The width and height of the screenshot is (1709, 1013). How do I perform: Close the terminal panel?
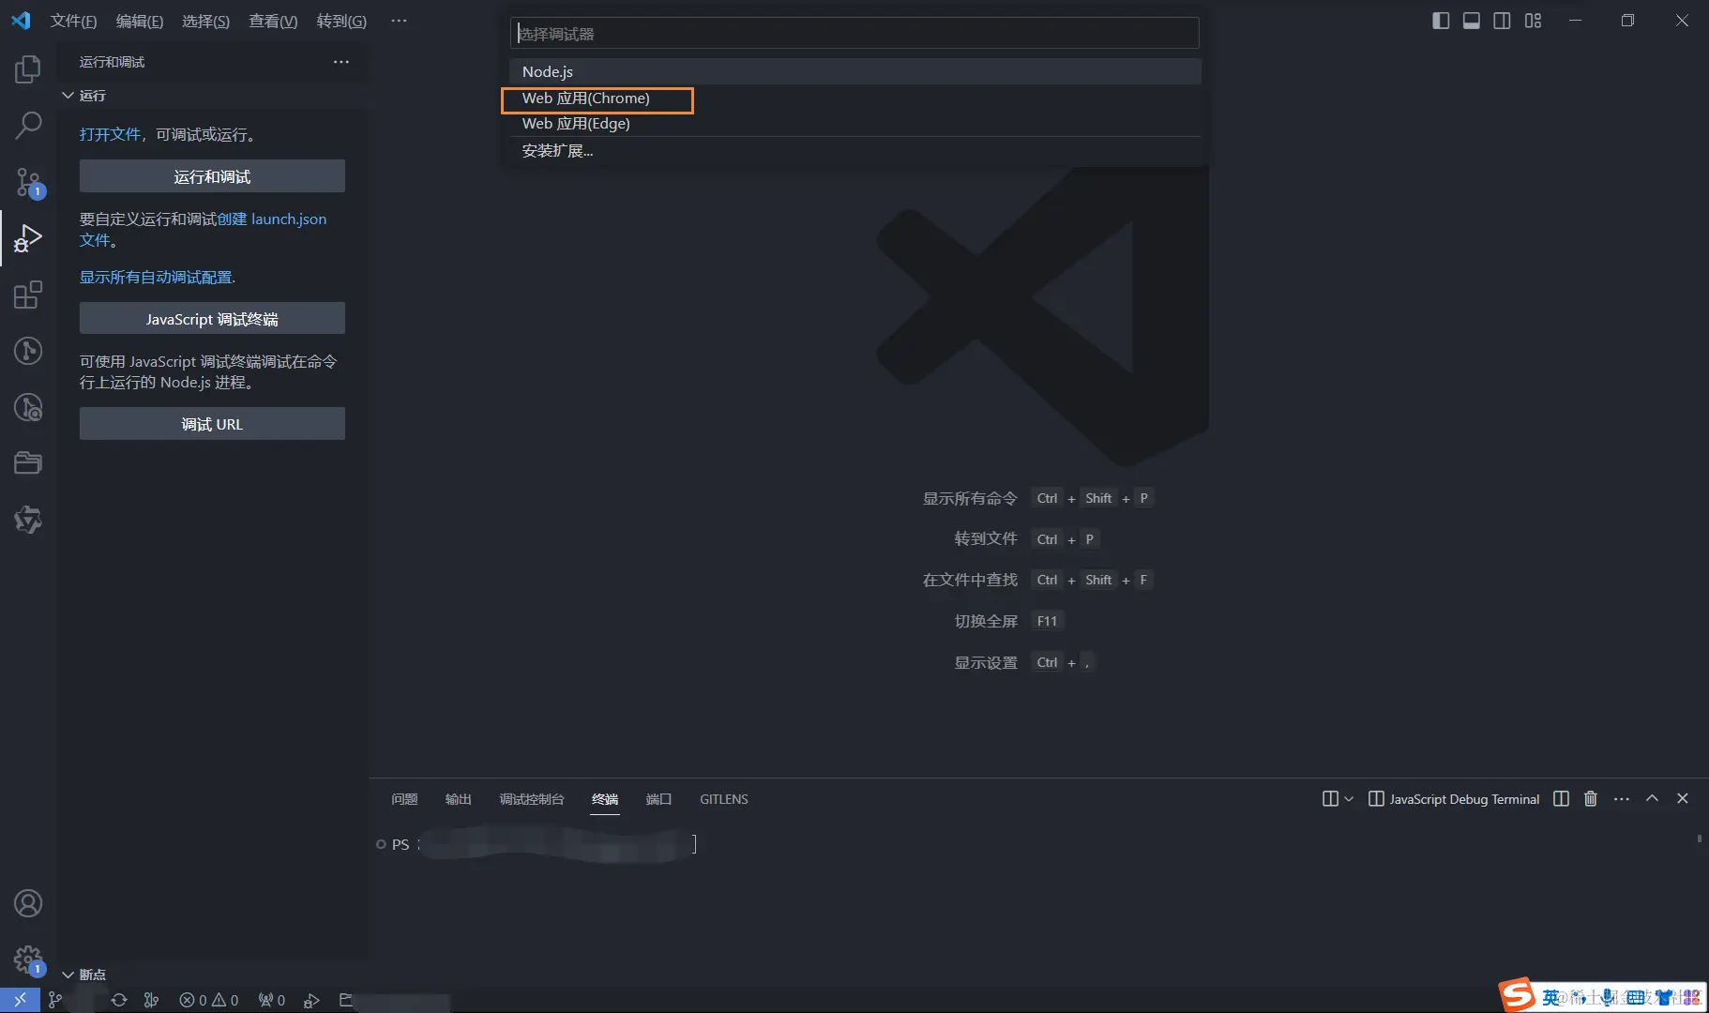1682,798
